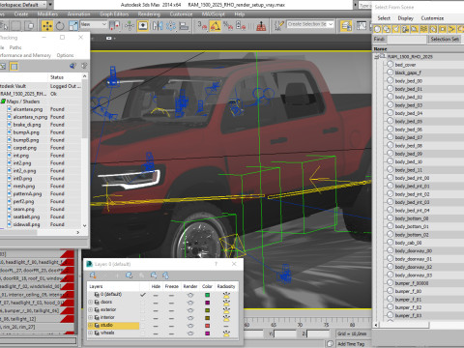This screenshot has height=348, width=464.
Task: Select the Move tool in main toolbar
Action: 47,25
